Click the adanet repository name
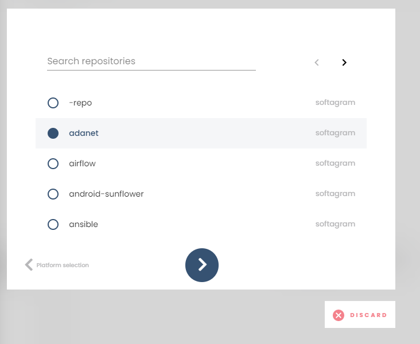420x344 pixels. 84,133
